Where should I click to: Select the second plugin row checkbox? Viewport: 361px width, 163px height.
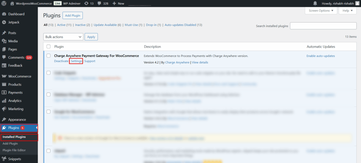(49, 73)
